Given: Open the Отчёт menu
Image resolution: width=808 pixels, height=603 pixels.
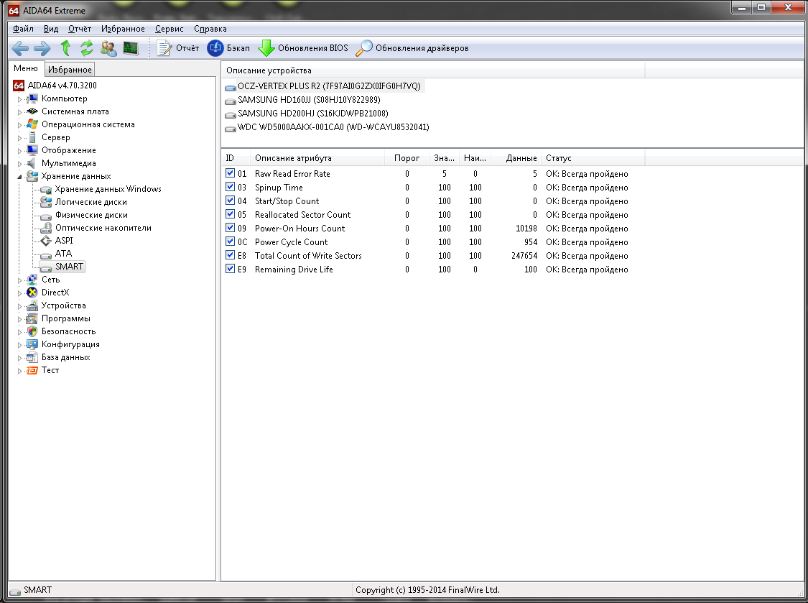Looking at the screenshot, I should point(79,29).
